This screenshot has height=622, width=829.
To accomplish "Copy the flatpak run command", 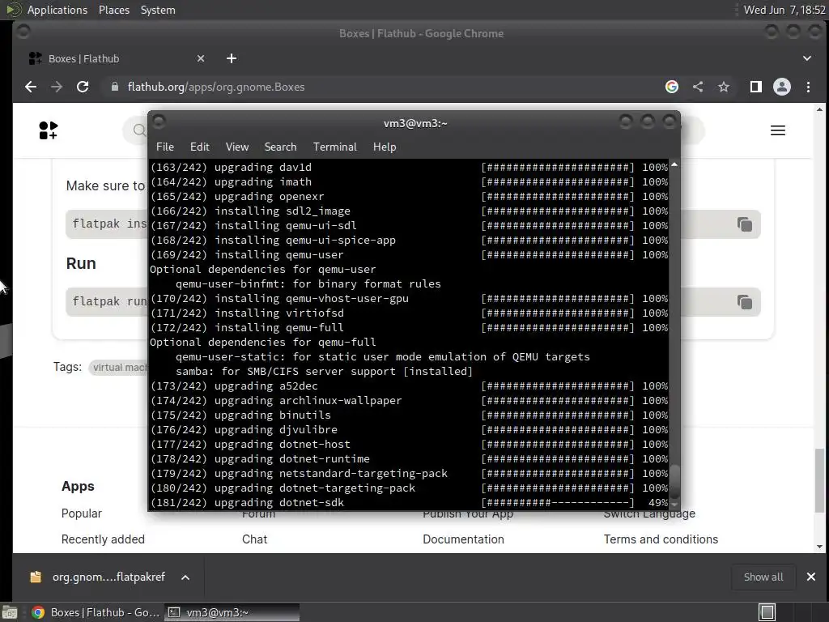I will tap(745, 302).
